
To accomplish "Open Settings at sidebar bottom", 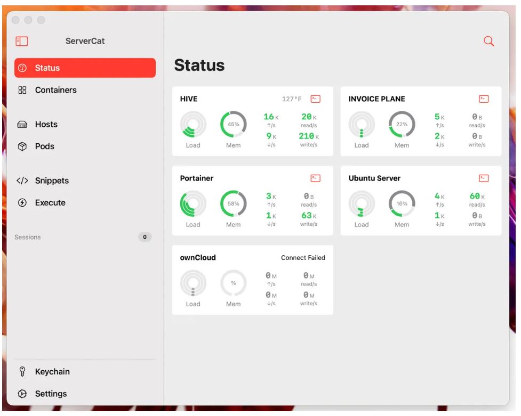I will click(x=51, y=394).
